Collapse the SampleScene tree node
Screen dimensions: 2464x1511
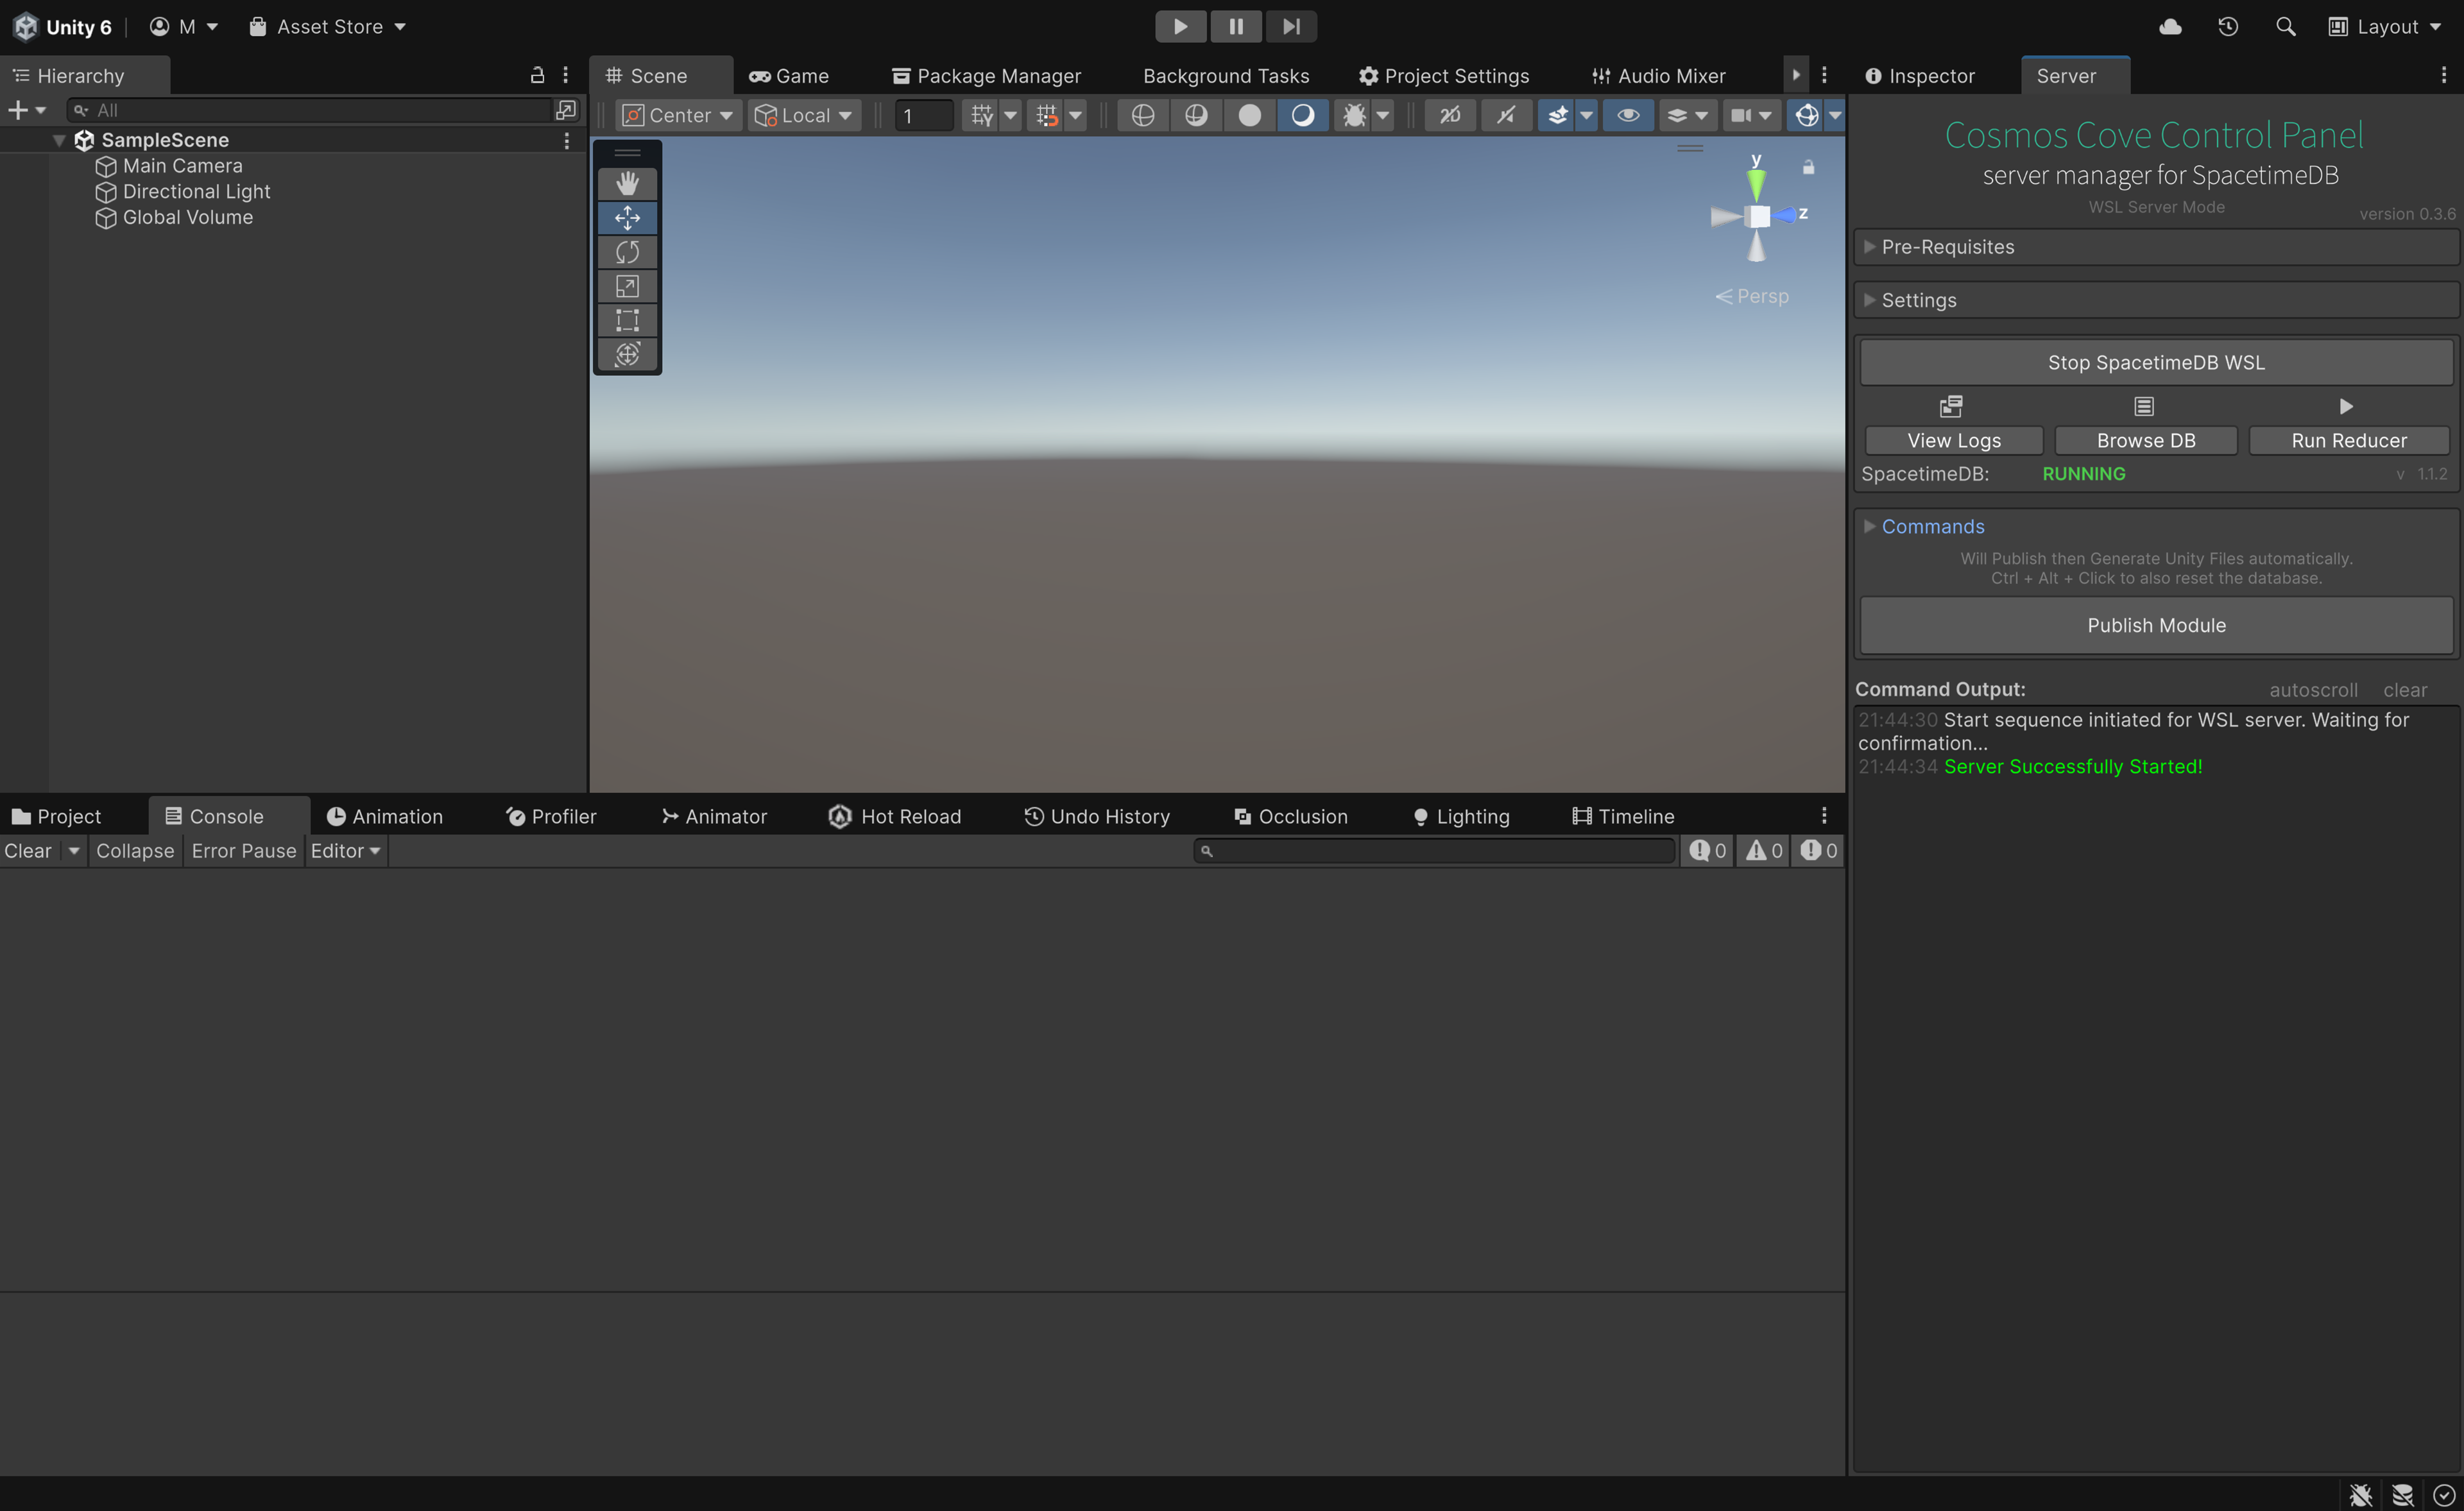pos(59,140)
